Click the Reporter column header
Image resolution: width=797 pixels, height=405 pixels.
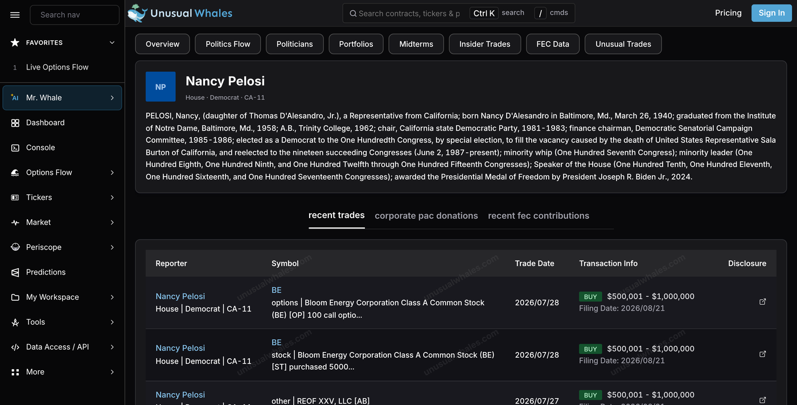pyautogui.click(x=171, y=263)
